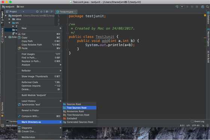Collapse the testjunit project root node
The width and height of the screenshot is (210, 140).
(6, 16)
